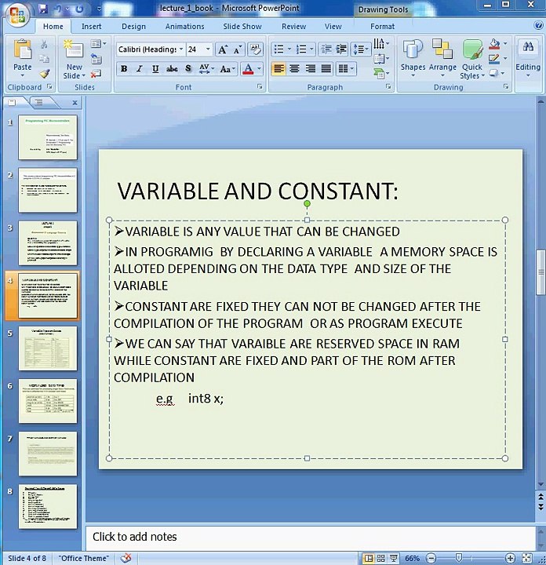Decrease font size with Shrink Font
546x565 pixels.
tap(238, 49)
